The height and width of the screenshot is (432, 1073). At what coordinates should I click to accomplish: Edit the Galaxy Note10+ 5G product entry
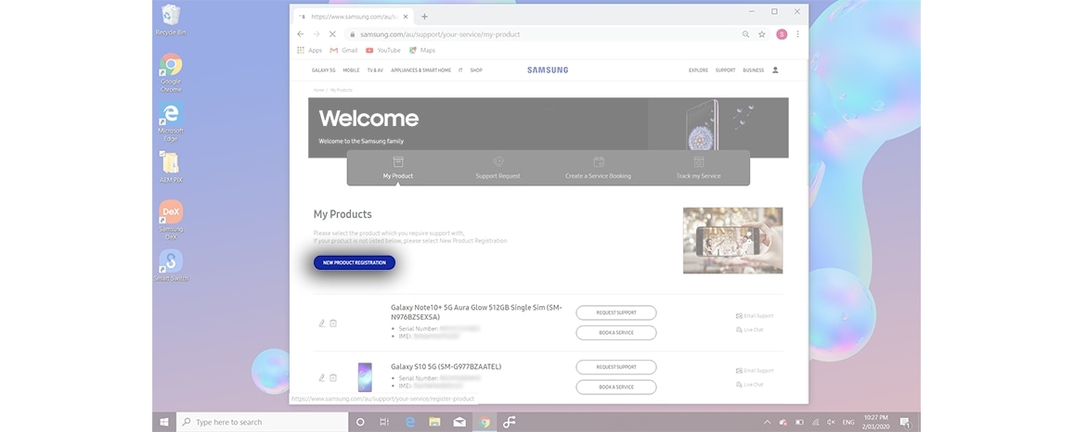click(322, 324)
